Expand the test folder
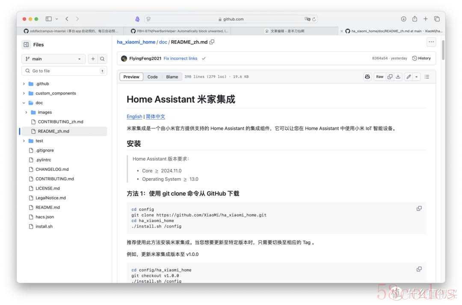The width and height of the screenshot is (462, 305). coord(24,141)
